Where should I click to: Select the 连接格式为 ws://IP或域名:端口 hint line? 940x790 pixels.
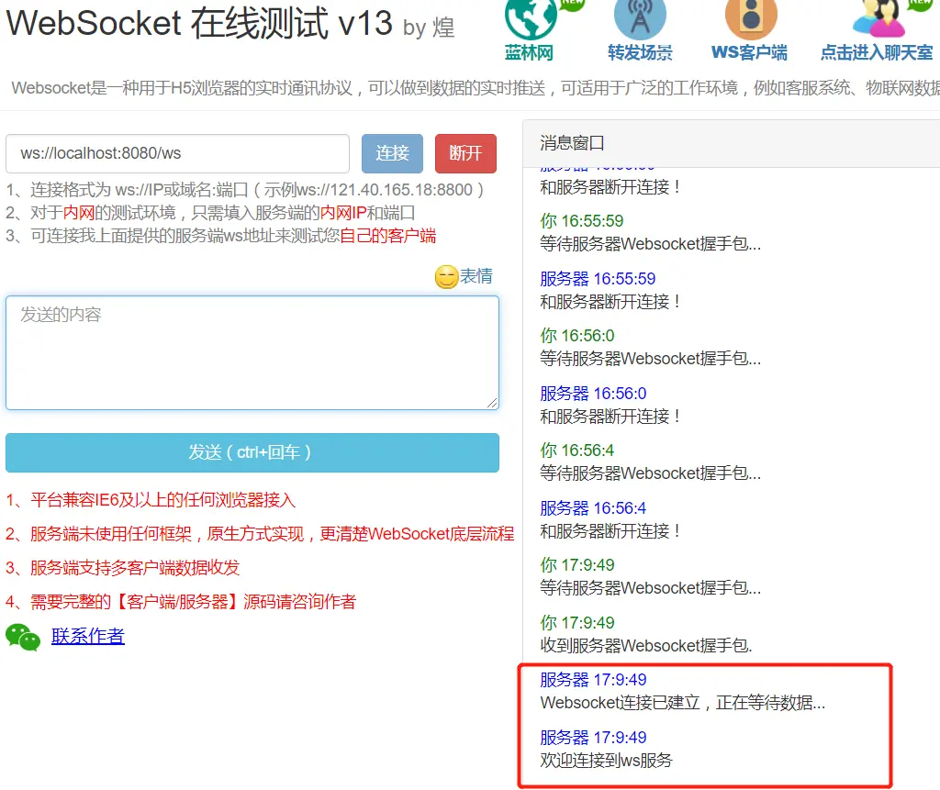pyautogui.click(x=245, y=190)
